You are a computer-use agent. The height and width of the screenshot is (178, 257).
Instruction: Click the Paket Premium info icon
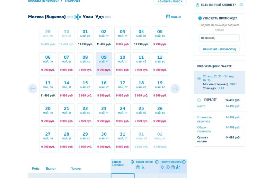(x=184, y=162)
